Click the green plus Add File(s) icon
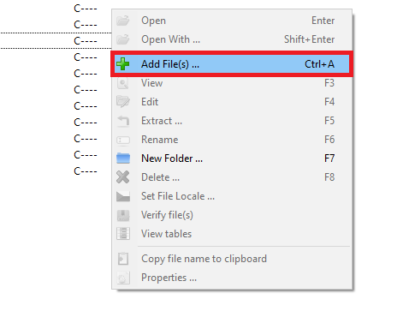Viewport: 403px width, 323px height. pyautogui.click(x=123, y=64)
